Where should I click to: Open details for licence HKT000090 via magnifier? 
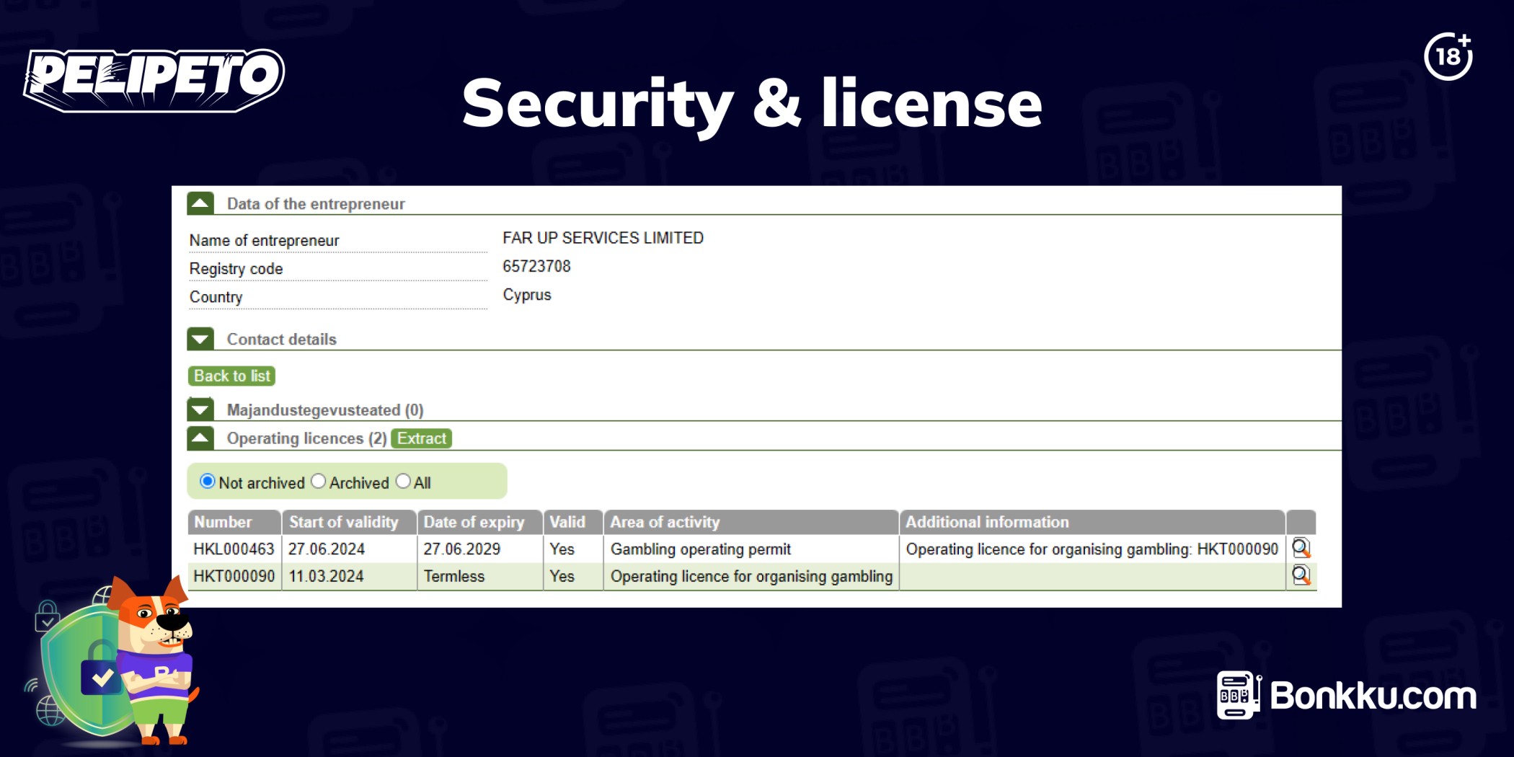click(x=1301, y=575)
